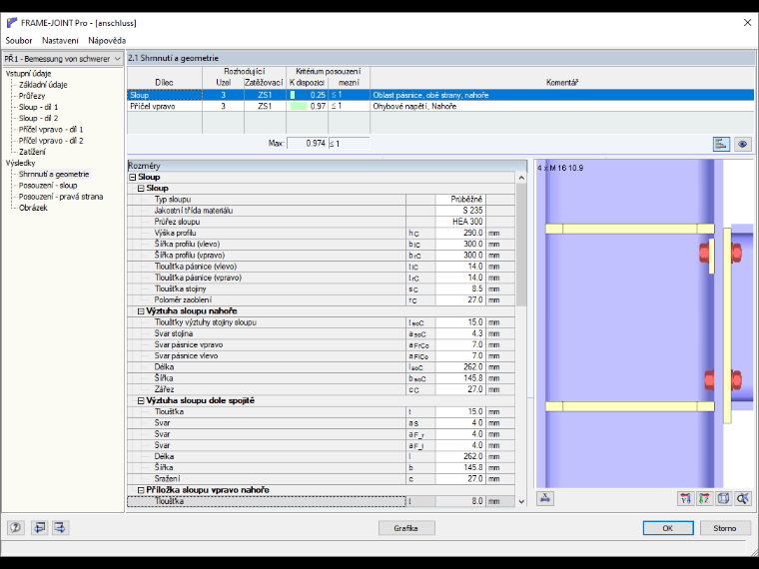Select Základní údaje in tree
Screen dimensions: 759x569
[43, 85]
